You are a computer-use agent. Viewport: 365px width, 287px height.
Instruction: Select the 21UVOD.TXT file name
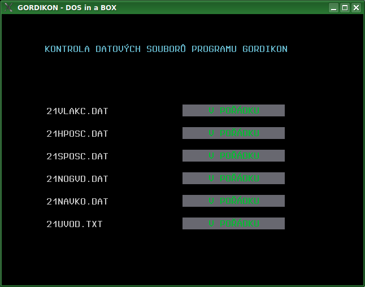(x=75, y=224)
